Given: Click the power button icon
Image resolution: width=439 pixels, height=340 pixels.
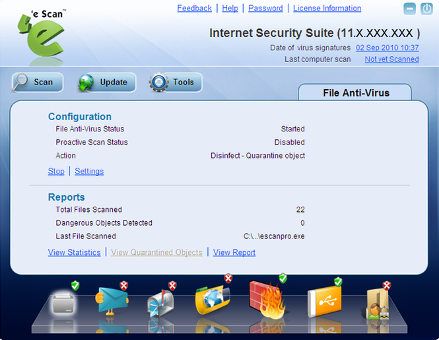Looking at the screenshot, I should point(426,9).
